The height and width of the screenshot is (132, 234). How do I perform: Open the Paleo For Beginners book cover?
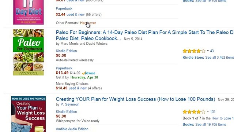pos(29,52)
